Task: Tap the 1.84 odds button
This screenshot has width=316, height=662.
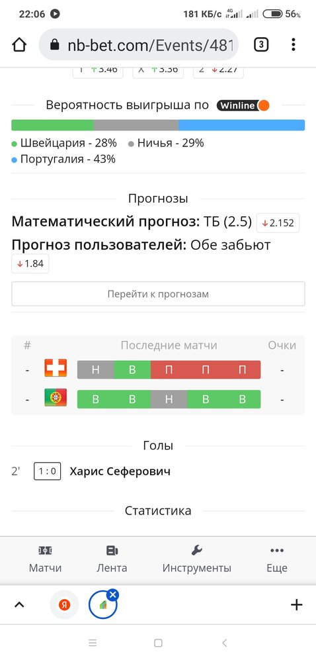Action: 30,264
